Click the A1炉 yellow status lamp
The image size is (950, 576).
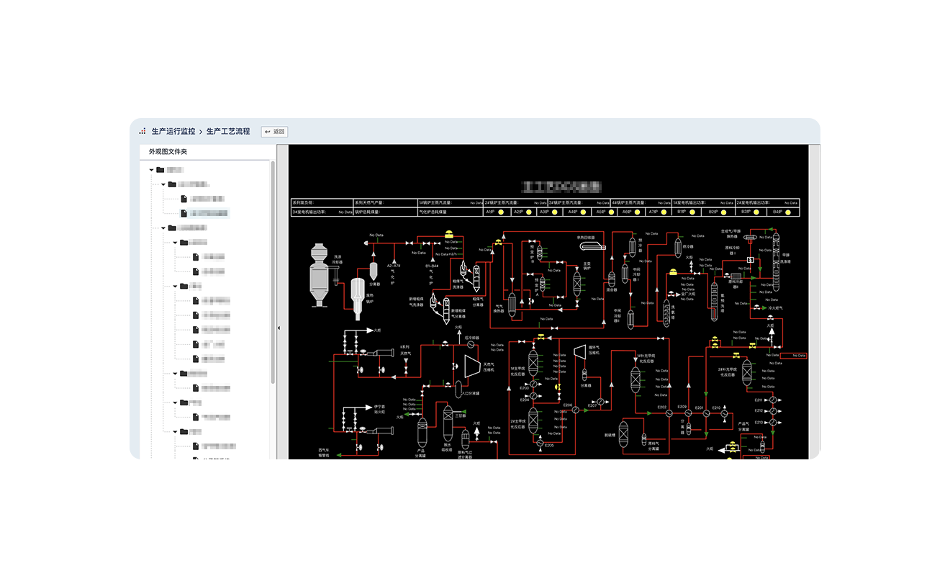tap(501, 212)
